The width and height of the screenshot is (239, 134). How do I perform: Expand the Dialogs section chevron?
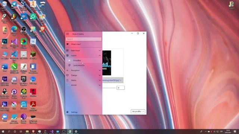(100, 75)
